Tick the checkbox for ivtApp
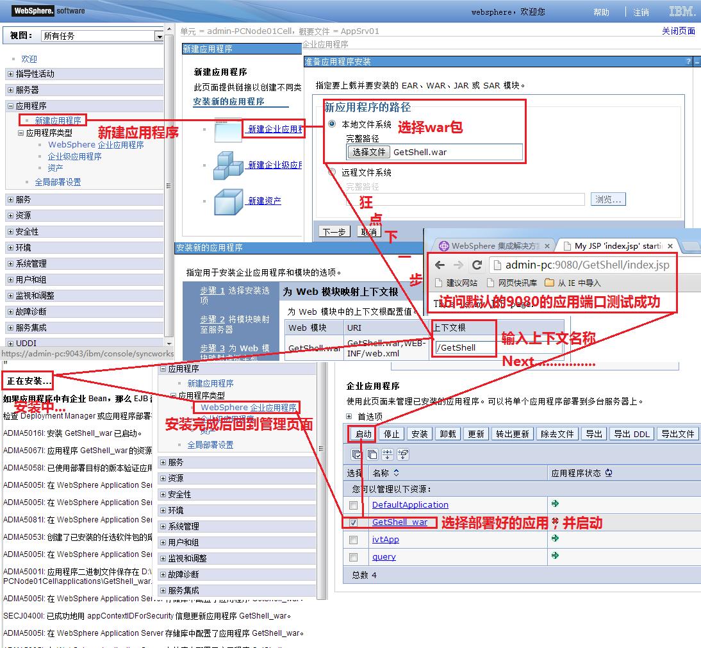701x648 pixels. tap(353, 540)
